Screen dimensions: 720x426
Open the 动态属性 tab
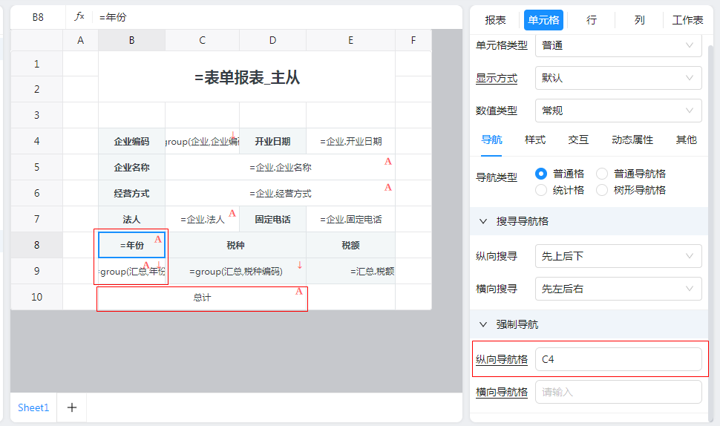[632, 140]
